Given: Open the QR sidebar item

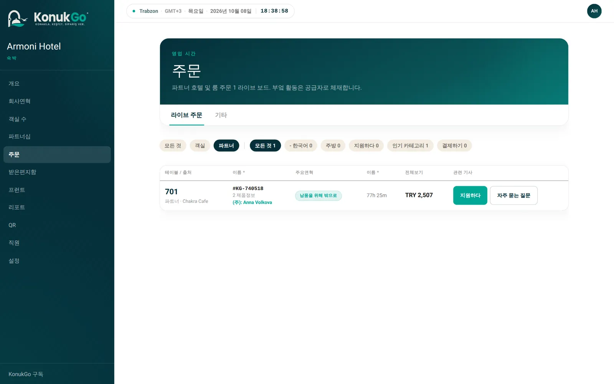Looking at the screenshot, I should [57, 225].
